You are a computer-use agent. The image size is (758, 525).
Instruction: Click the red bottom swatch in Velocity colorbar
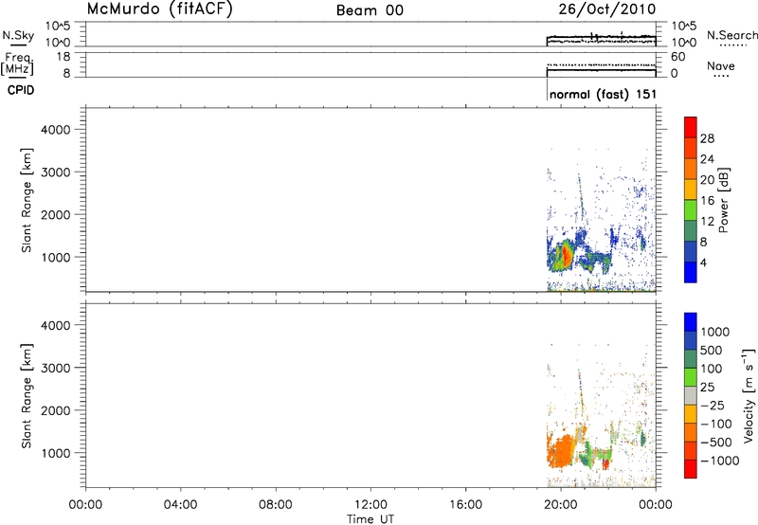tap(691, 469)
